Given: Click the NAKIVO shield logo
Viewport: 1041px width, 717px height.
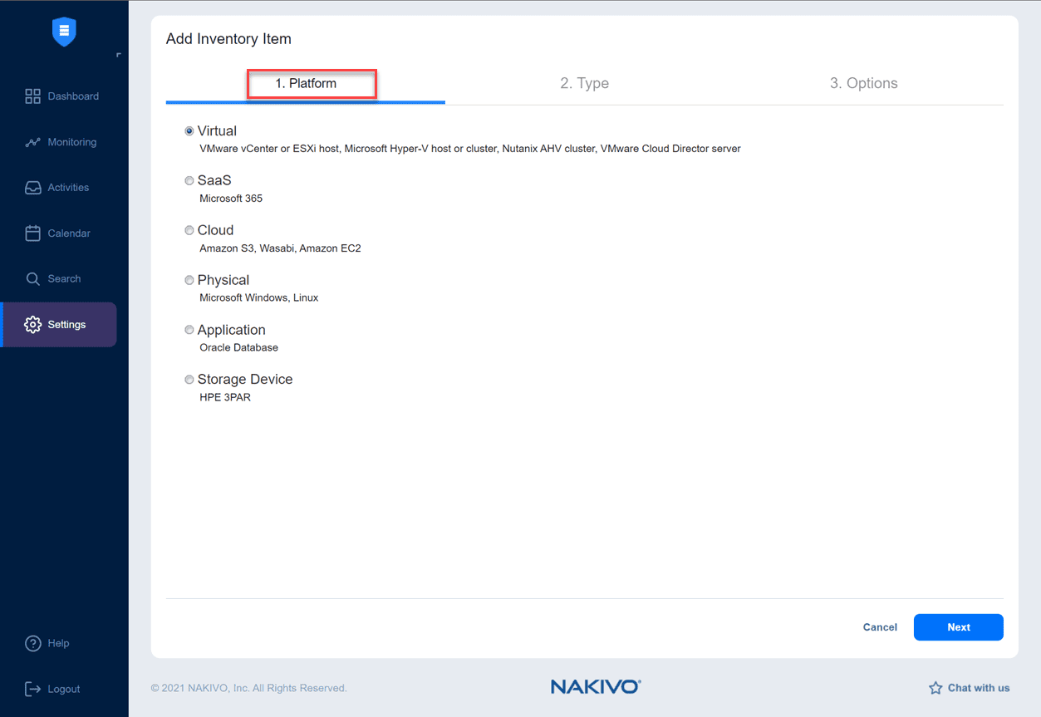Looking at the screenshot, I should 64,32.
